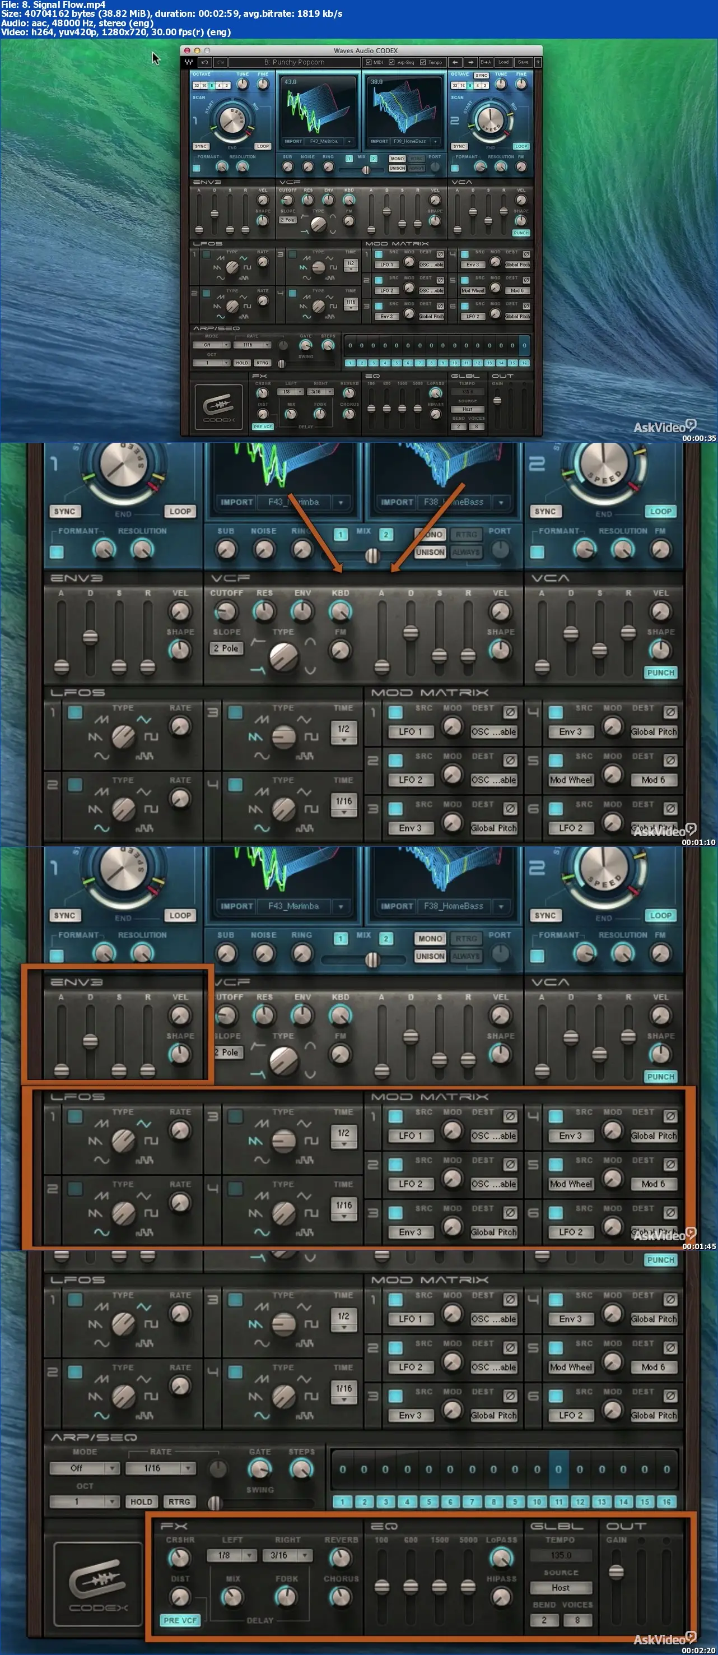Toggle the Arp-Seq checkbox in top toolbar
The image size is (718, 1655).
(x=391, y=62)
